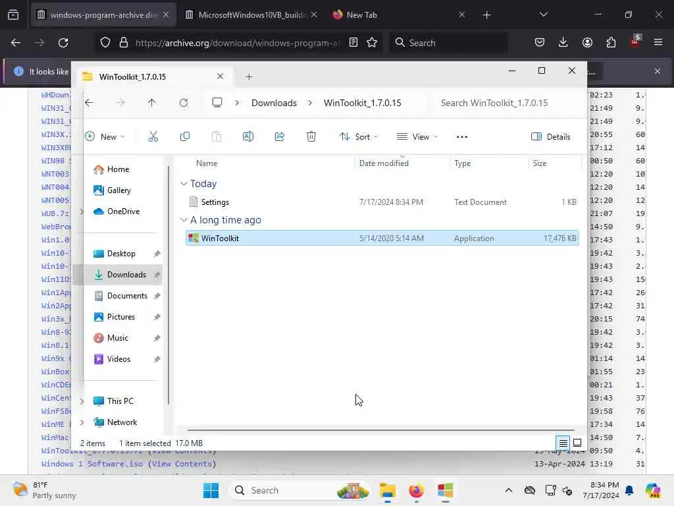Select the Settings text document
Viewport: 674px width, 506px height.
382,202
